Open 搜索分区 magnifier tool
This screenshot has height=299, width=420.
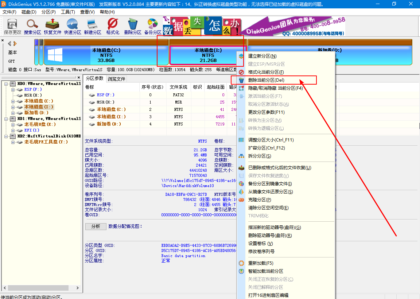(x=32, y=27)
